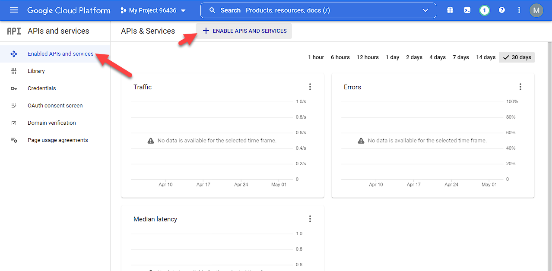This screenshot has width=552, height=271.
Task: Open the account avatar labeled M
Action: [536, 10]
